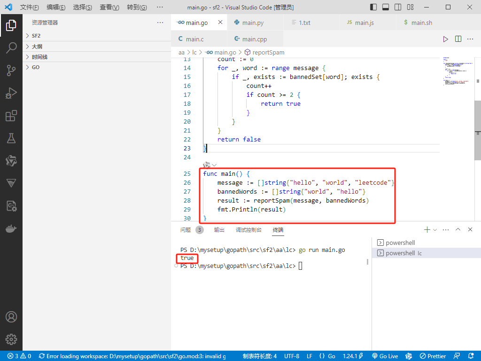
Task: Click the tab size indicator 制表符长度: 4
Action: 259,356
